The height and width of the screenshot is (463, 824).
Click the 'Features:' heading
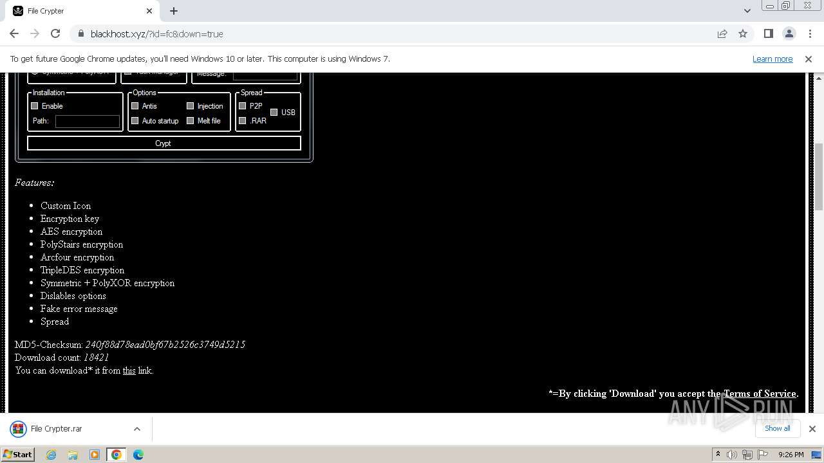pos(35,183)
